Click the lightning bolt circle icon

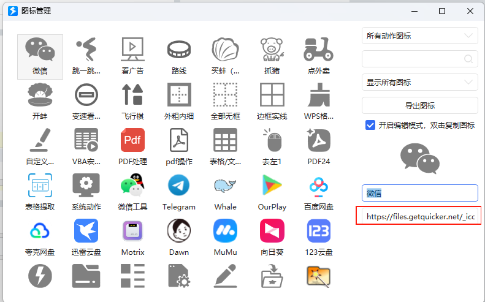pyautogui.click(x=40, y=276)
